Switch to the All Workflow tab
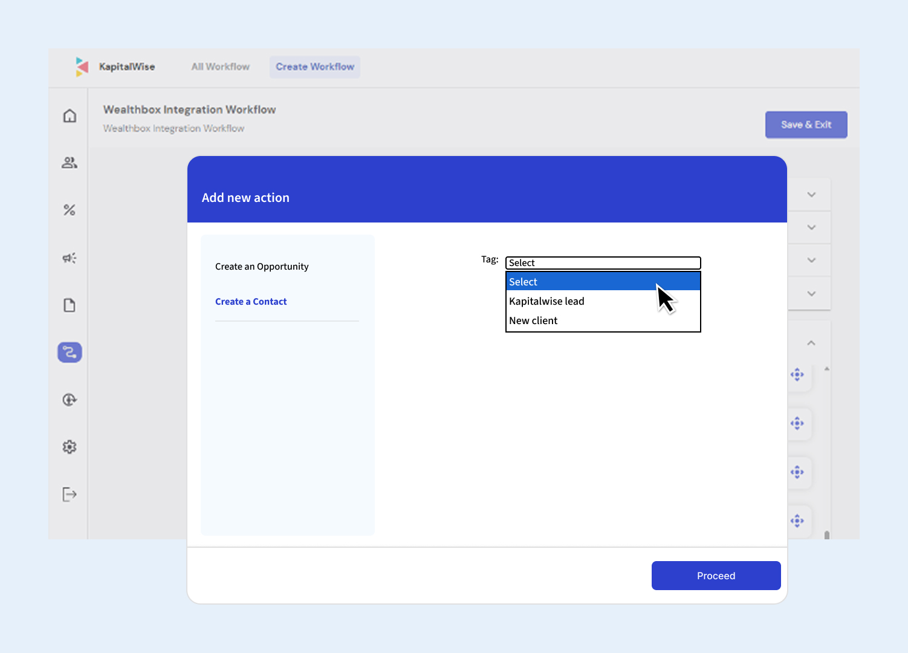This screenshot has width=908, height=653. [220, 67]
